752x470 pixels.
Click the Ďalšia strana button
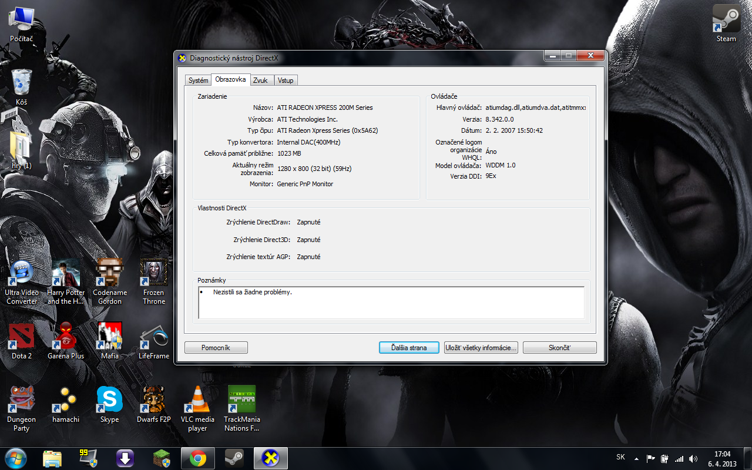[x=409, y=348]
